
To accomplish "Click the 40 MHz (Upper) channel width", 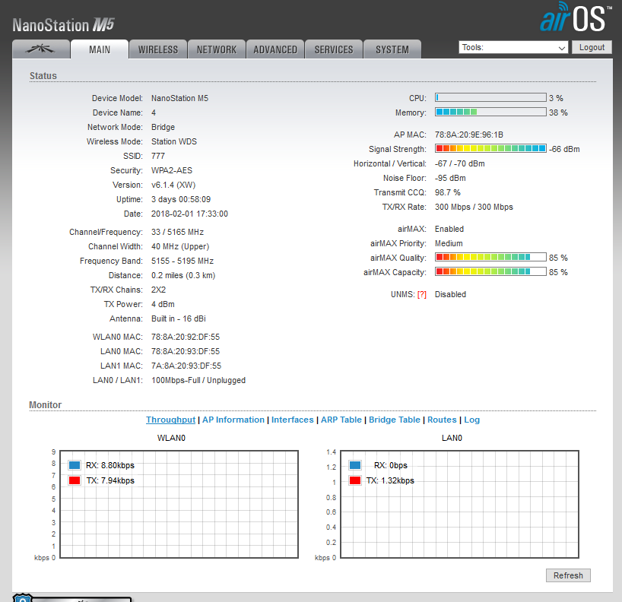I will point(180,247).
